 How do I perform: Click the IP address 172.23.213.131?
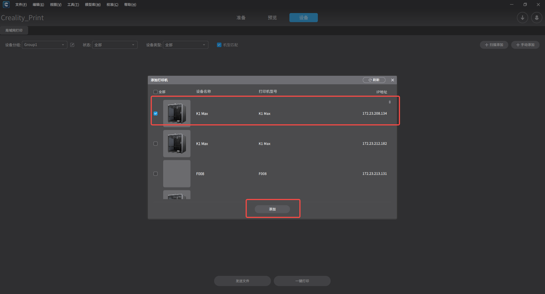pos(375,174)
